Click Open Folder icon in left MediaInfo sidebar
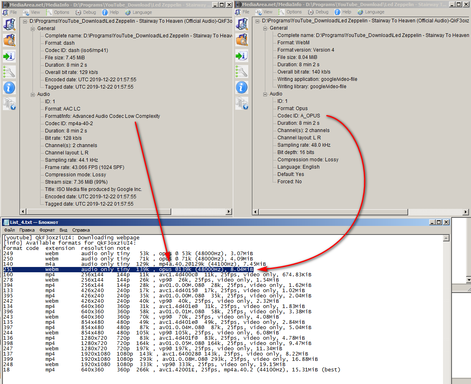This screenshot has height=384, width=471. click(x=9, y=40)
